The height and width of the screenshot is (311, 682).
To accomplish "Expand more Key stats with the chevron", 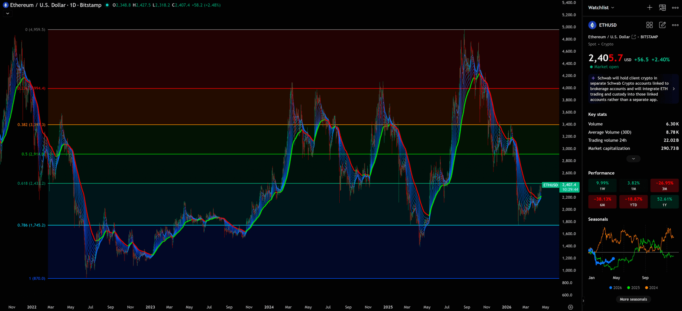I will 633,159.
